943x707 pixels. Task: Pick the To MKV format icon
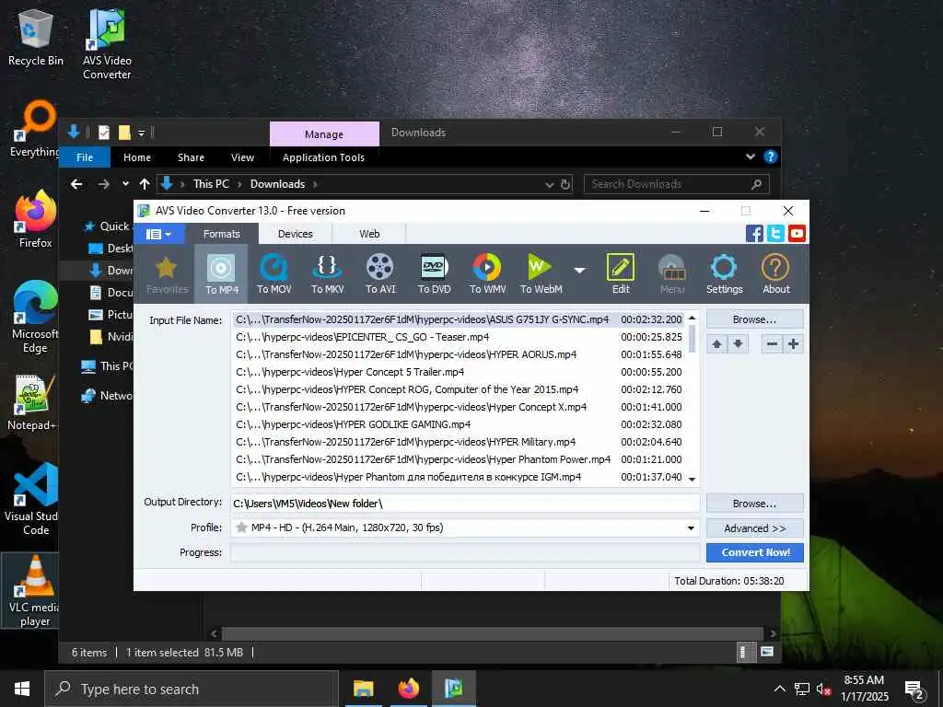click(x=327, y=274)
